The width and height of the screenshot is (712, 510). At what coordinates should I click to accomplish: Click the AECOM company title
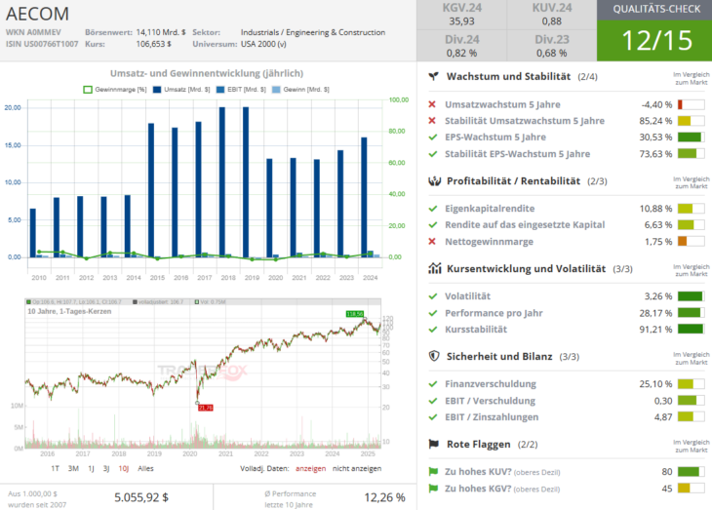coord(37,14)
